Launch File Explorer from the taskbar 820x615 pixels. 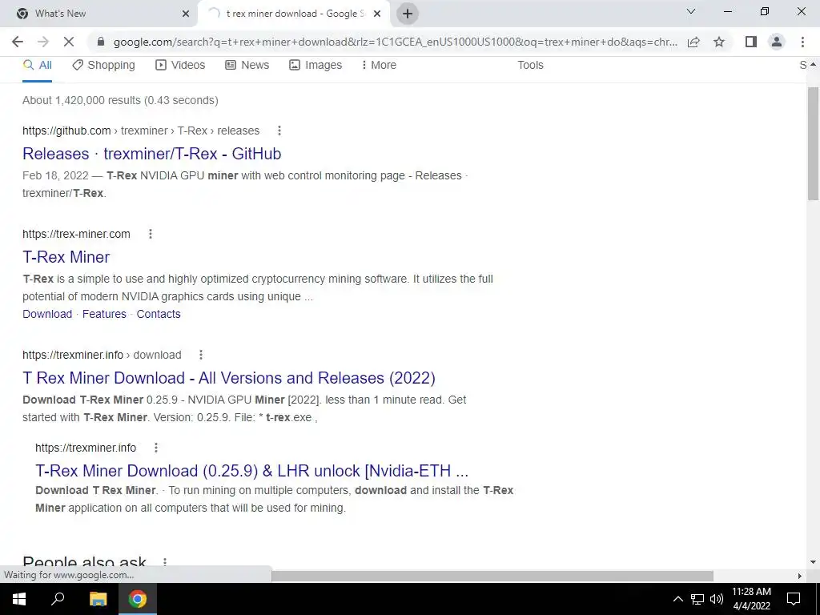click(x=98, y=599)
